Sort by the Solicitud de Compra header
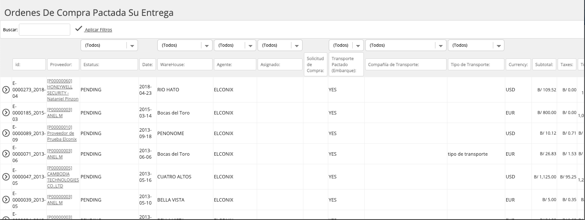The image size is (585, 220). pyautogui.click(x=315, y=64)
